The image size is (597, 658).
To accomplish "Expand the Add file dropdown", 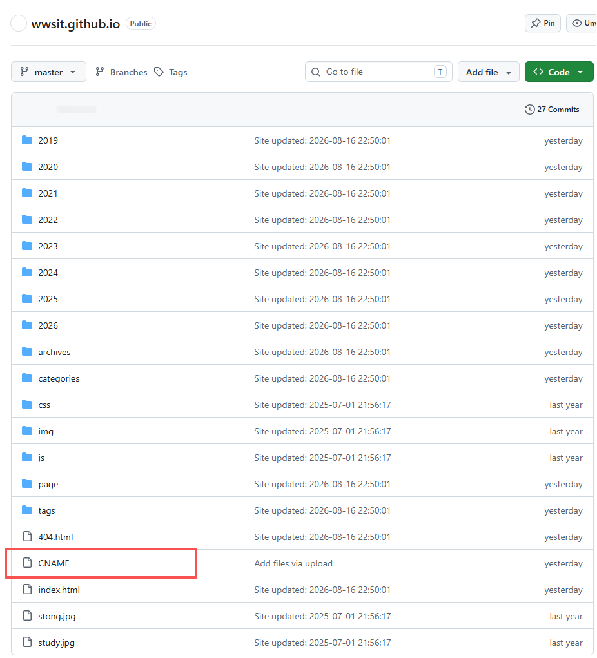I will (488, 72).
